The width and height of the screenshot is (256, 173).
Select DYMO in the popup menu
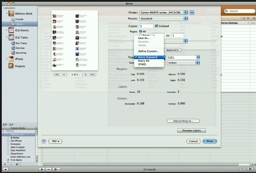tap(149, 65)
